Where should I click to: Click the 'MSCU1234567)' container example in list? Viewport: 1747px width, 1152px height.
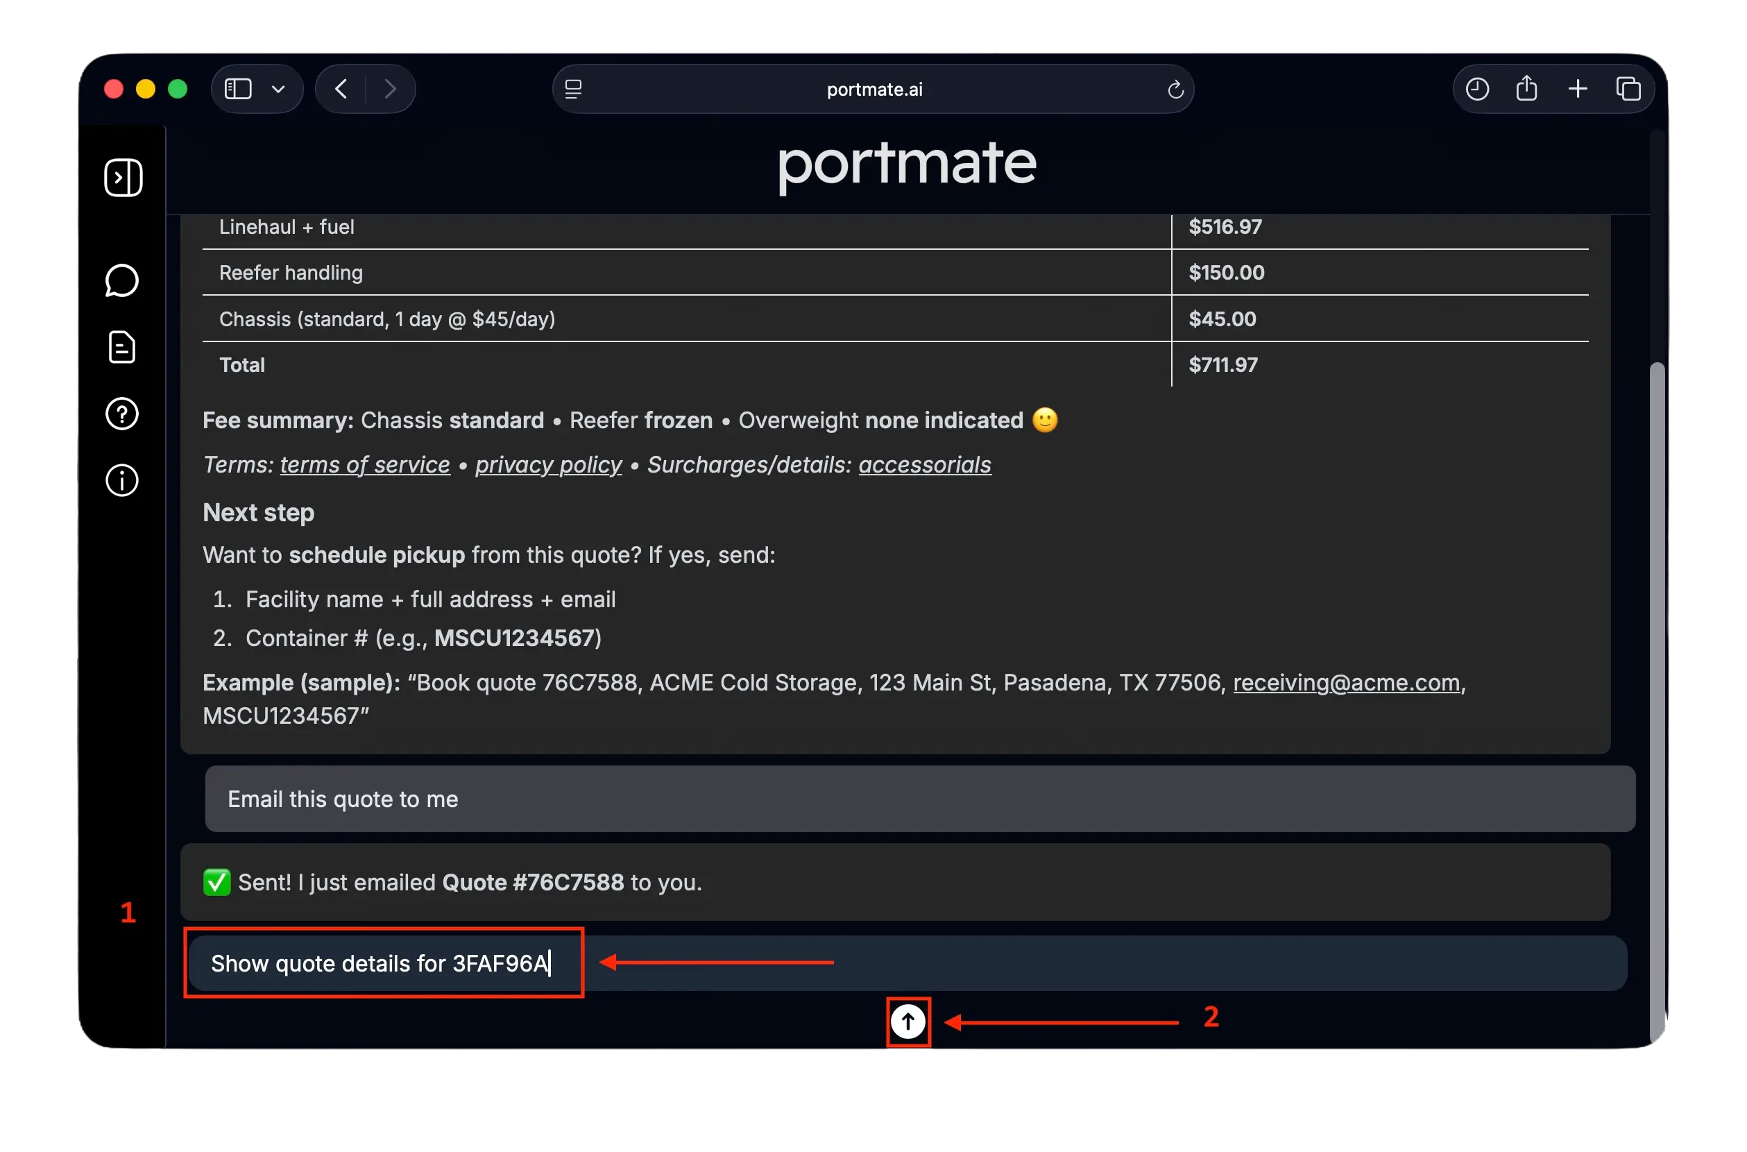click(518, 638)
